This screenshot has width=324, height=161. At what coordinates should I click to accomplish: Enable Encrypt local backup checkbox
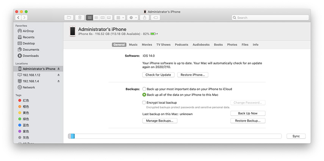point(144,103)
